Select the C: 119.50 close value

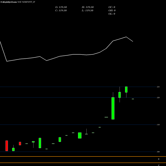(x=61, y=11)
